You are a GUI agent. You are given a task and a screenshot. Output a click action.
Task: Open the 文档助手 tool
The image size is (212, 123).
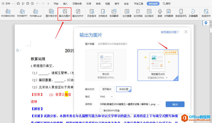tap(103, 13)
